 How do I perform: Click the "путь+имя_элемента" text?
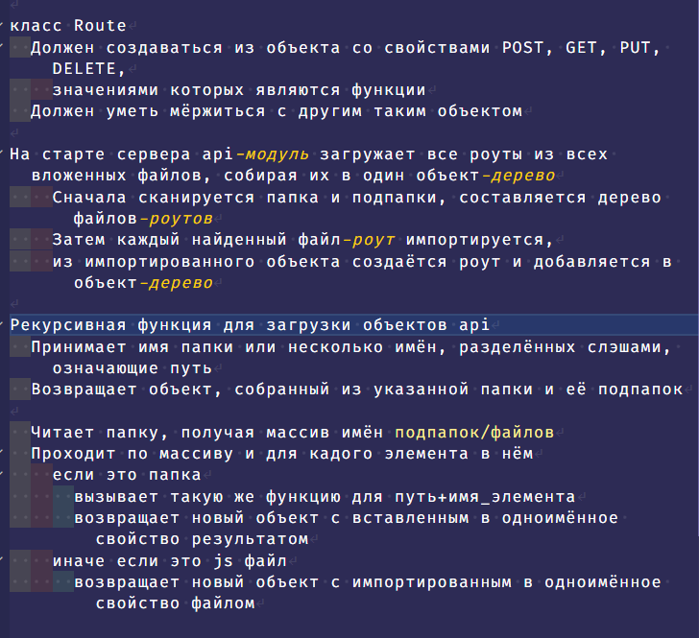pyautogui.click(x=485, y=496)
